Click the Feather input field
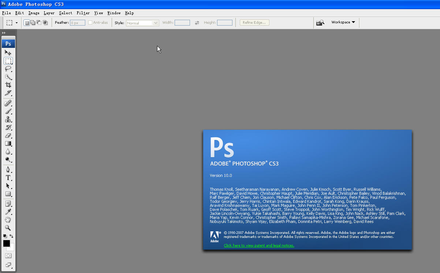This screenshot has width=440, height=273. coord(78,23)
